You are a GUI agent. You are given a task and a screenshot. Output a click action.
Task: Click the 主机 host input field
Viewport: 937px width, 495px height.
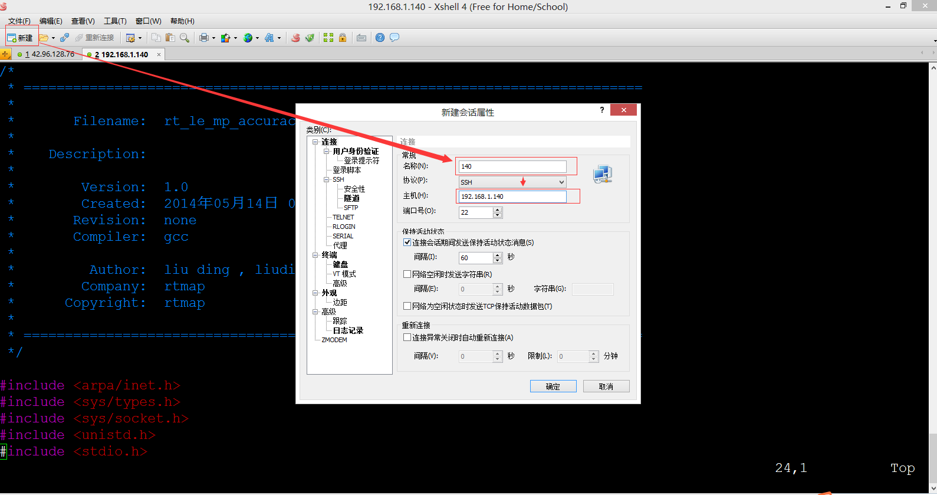[x=512, y=196]
